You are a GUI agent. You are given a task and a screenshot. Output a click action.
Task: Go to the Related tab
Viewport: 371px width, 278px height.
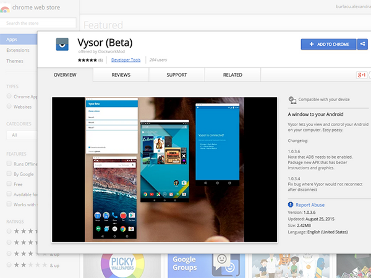tap(232, 75)
